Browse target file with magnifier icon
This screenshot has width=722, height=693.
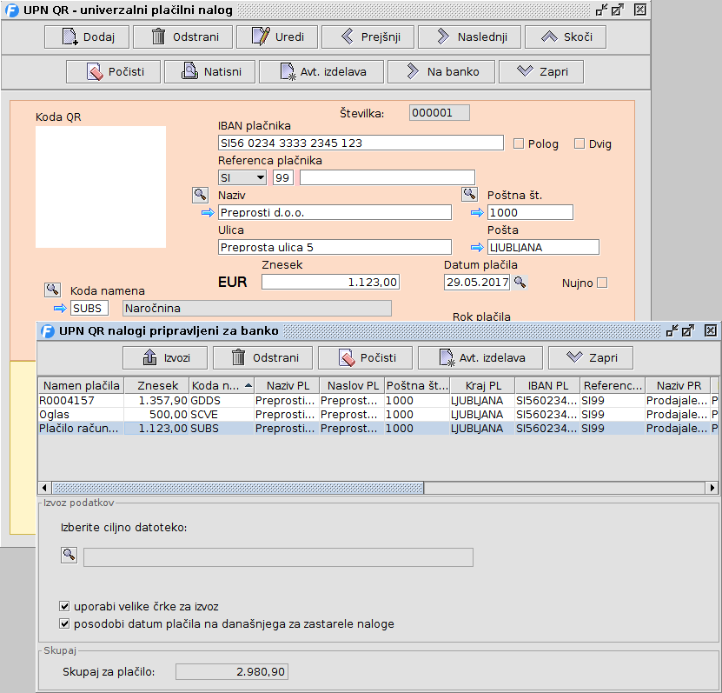[69, 556]
